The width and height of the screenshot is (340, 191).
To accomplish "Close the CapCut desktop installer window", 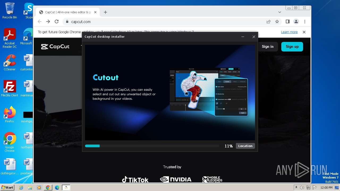I will tap(254, 37).
